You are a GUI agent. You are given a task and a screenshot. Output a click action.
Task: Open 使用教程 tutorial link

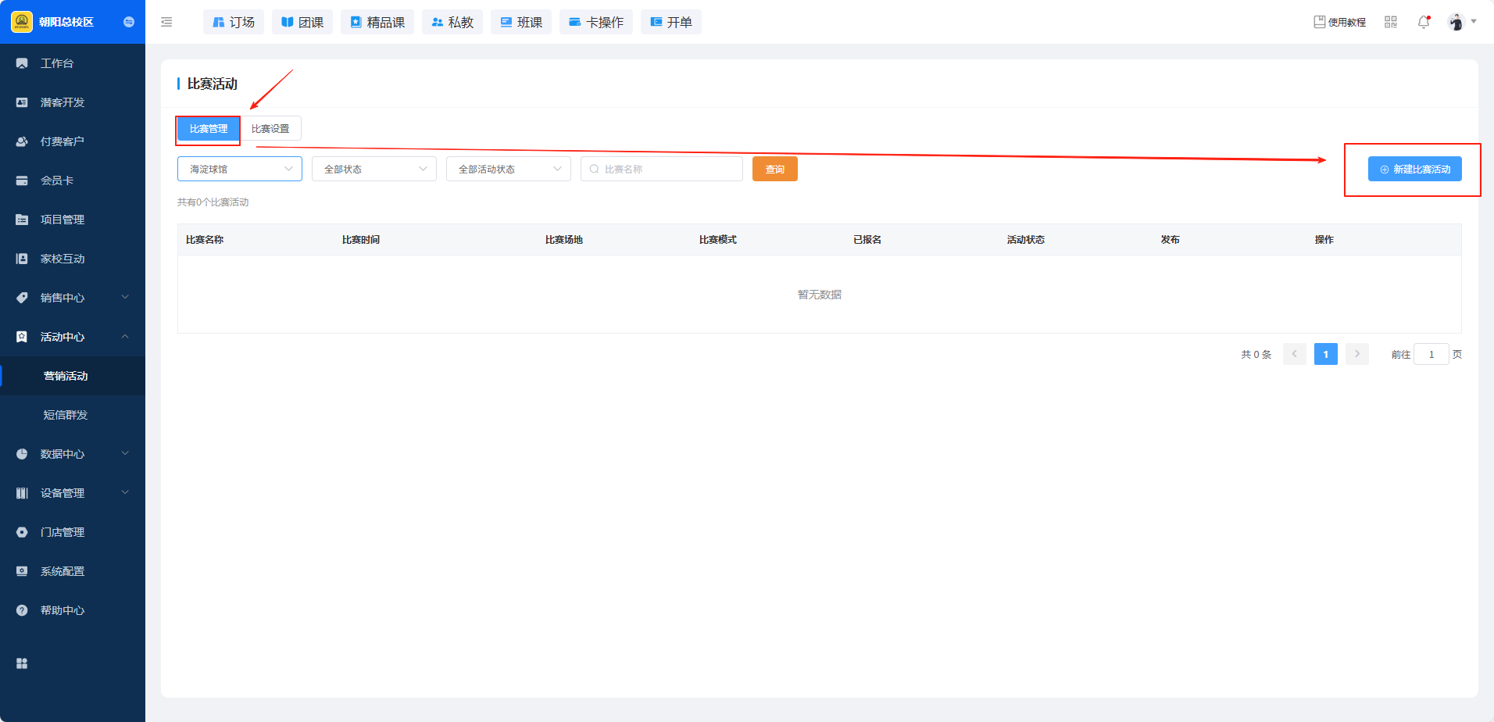coord(1339,22)
